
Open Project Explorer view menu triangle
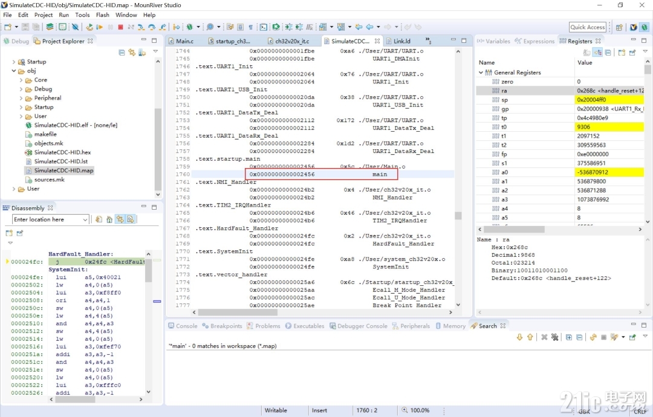click(x=155, y=51)
